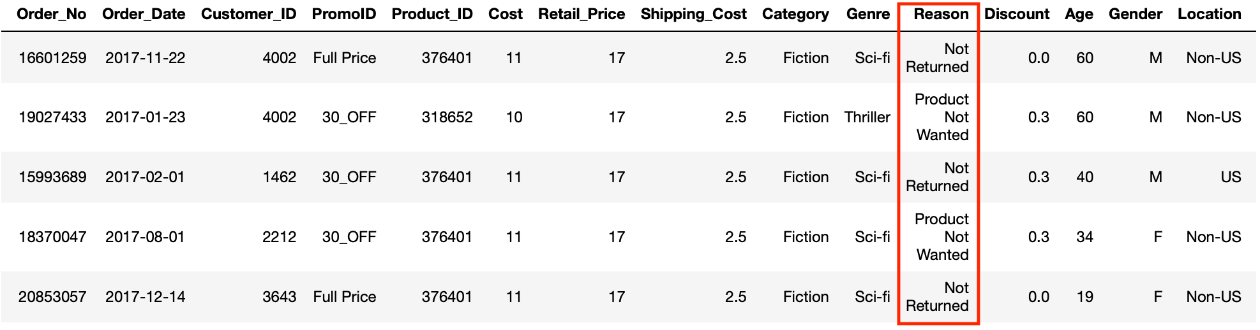Select the Customer_ID column header
The height and width of the screenshot is (330, 1260).
[249, 14]
